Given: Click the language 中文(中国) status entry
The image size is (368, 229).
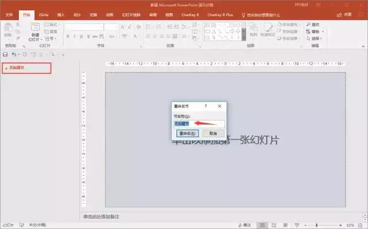Looking at the screenshot, I should [37, 225].
